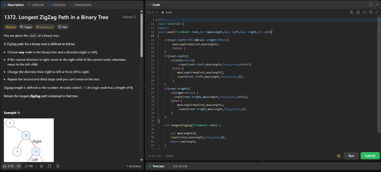Click 'if(right==true) {' on line 29
381x172 pixels.
coord(184,93)
